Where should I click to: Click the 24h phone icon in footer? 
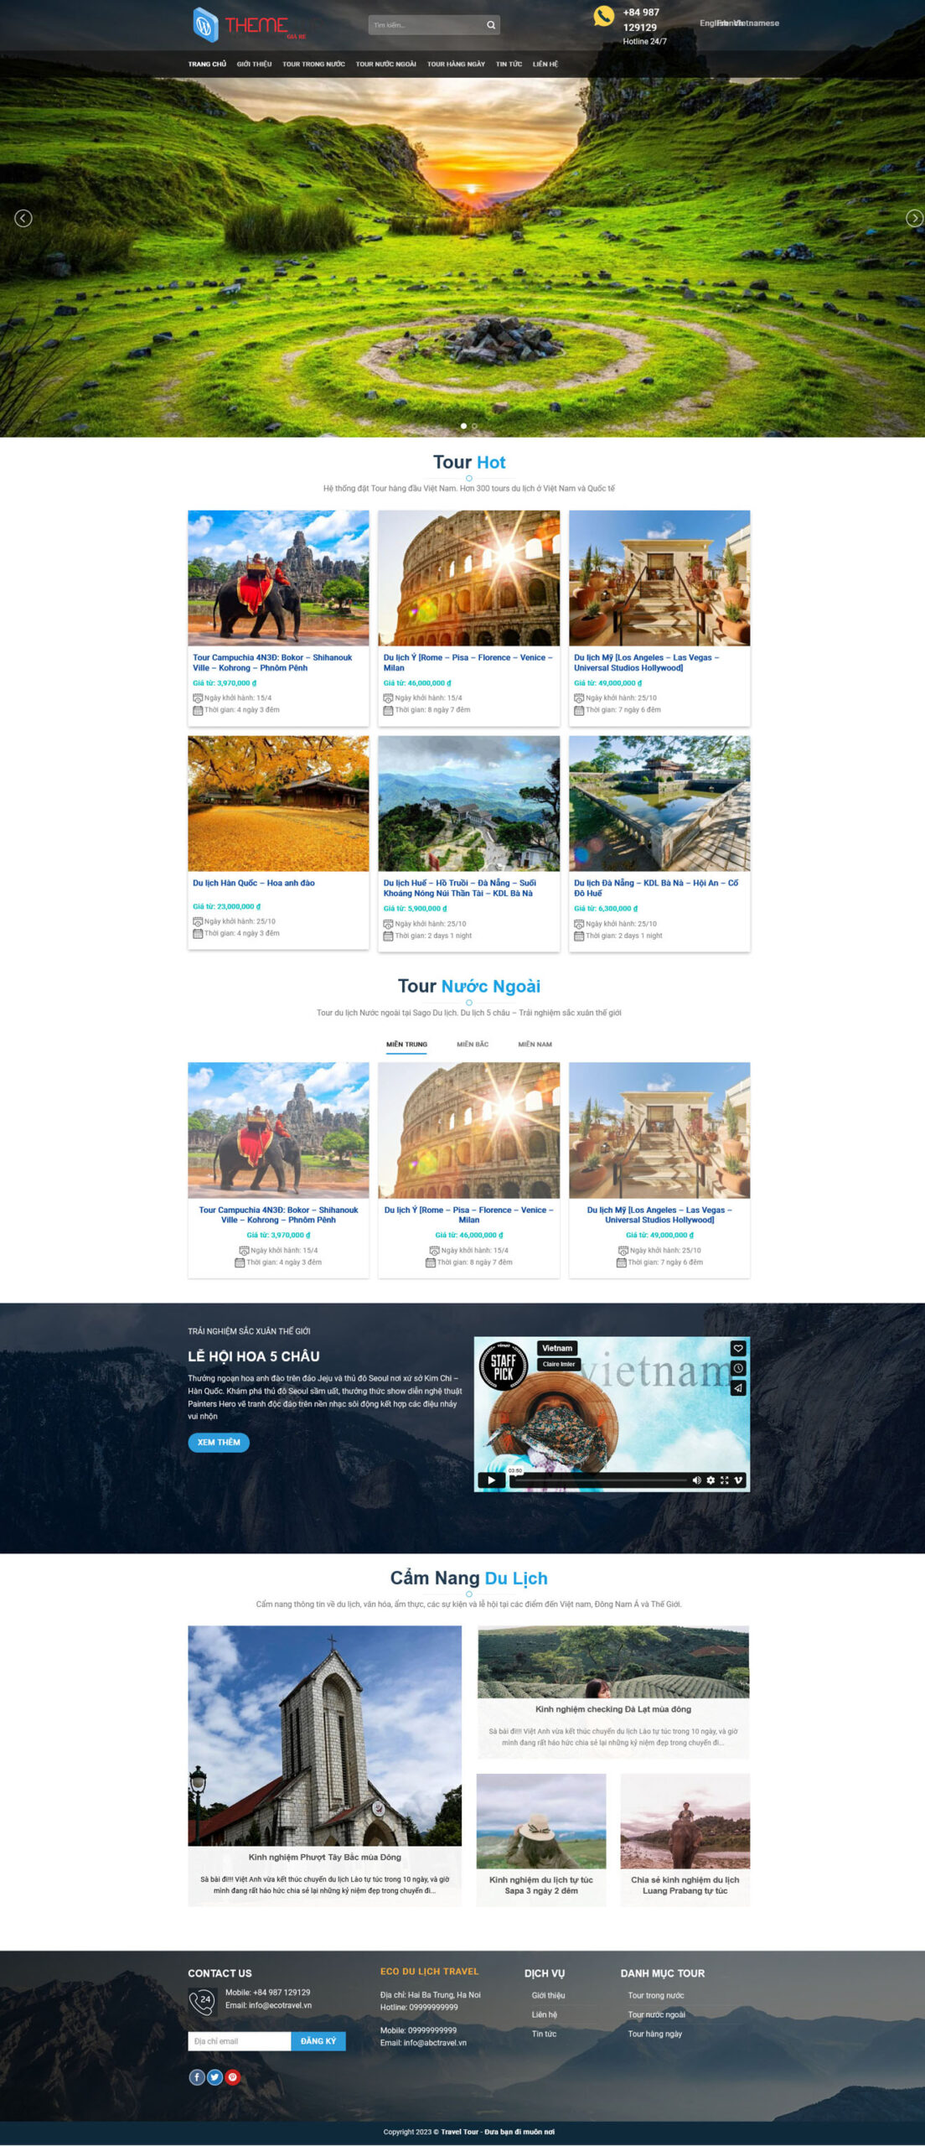coord(202,2003)
